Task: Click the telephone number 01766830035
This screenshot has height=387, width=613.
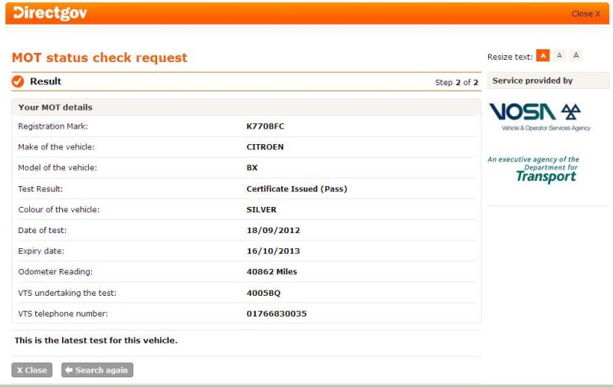Action: click(277, 313)
